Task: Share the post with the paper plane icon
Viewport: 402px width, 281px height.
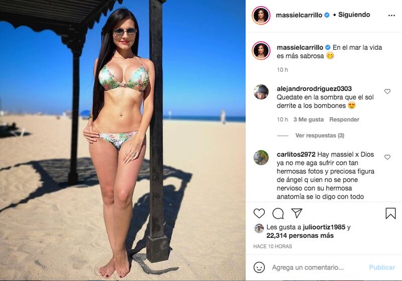Action: click(x=296, y=213)
